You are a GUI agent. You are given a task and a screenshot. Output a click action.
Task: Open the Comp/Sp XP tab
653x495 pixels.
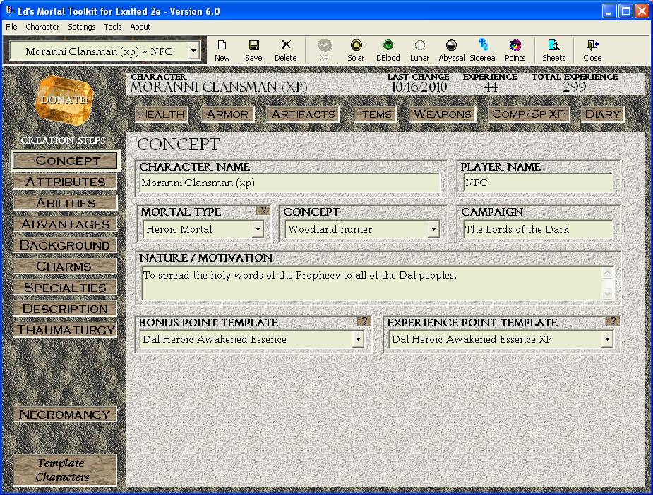[529, 114]
